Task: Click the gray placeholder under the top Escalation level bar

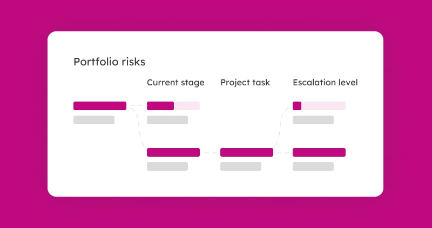Action: pyautogui.click(x=313, y=120)
